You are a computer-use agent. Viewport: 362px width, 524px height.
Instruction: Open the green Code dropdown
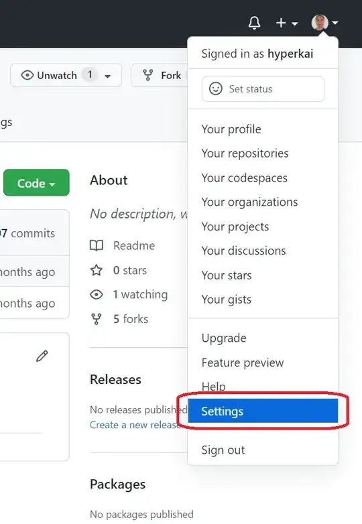click(x=36, y=183)
